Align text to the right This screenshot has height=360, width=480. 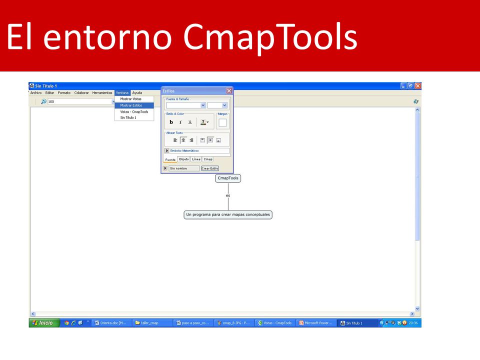pos(191,140)
